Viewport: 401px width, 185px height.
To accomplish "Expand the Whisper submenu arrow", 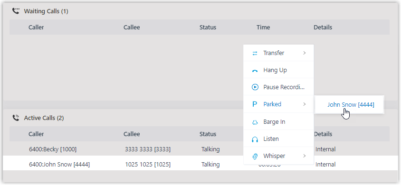I will 305,156.
